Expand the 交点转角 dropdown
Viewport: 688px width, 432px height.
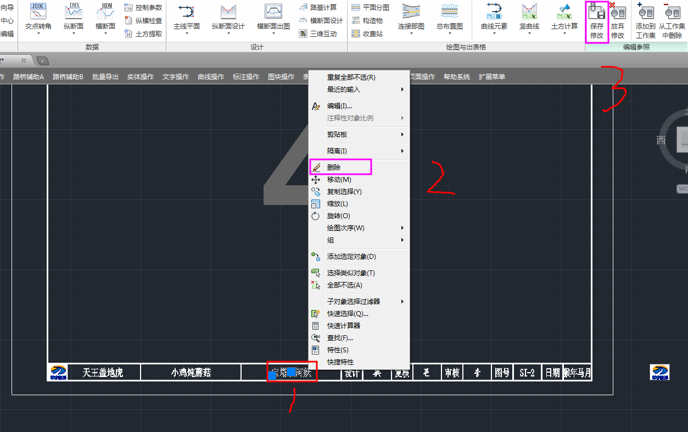(39, 34)
